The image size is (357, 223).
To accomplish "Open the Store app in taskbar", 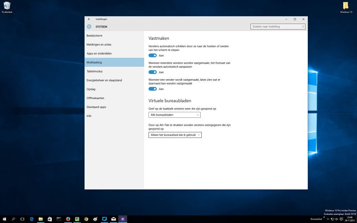I will point(50,219).
